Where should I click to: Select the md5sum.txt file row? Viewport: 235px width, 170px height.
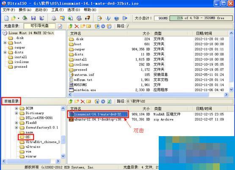pyautogui.click(x=148, y=80)
